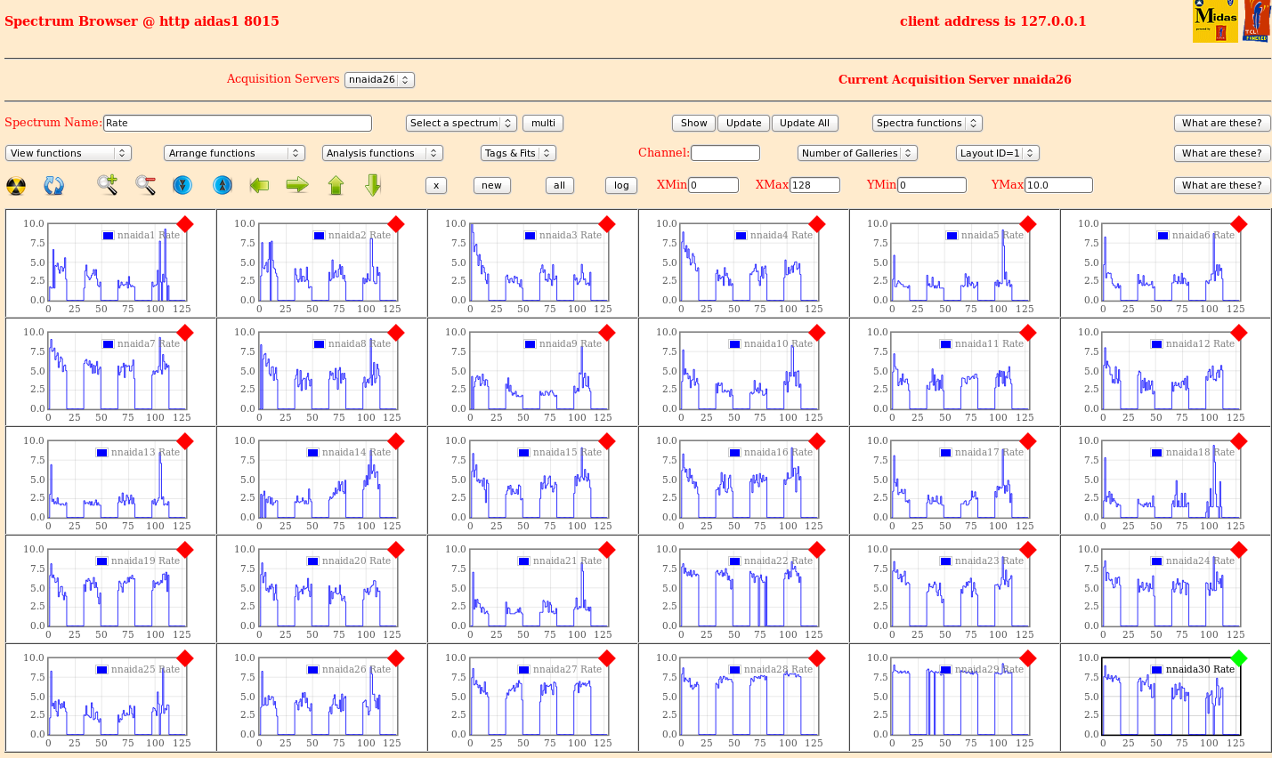
Task: Click the YMax input field
Action: tap(1058, 185)
